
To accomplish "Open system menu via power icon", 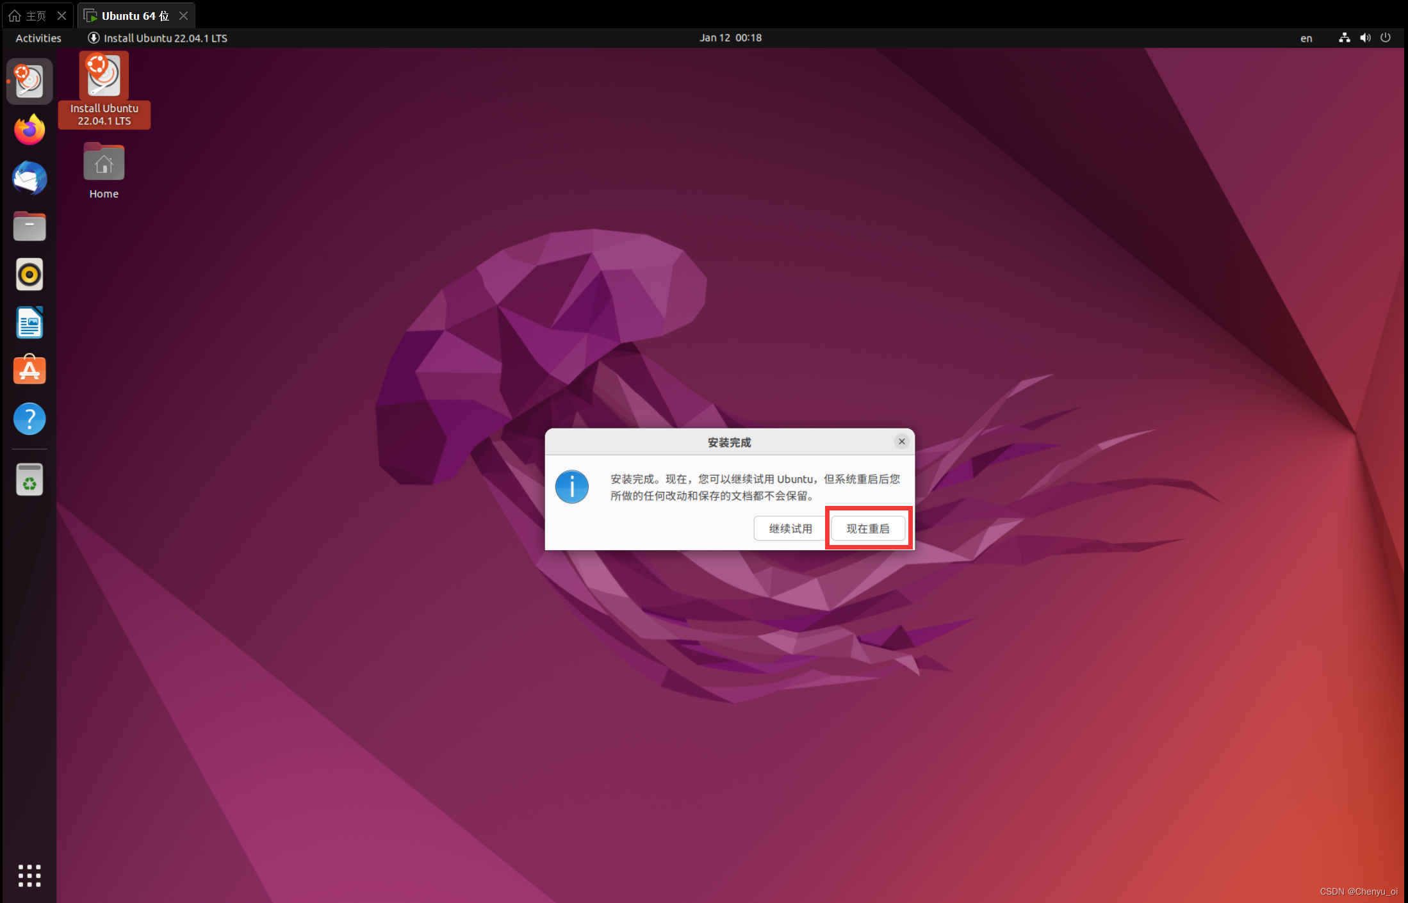I will click(x=1385, y=38).
